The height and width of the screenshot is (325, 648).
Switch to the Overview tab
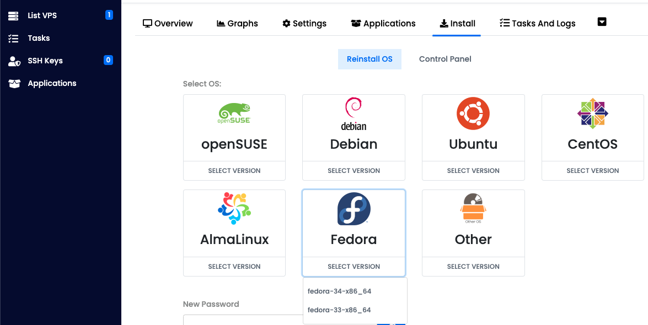point(168,24)
